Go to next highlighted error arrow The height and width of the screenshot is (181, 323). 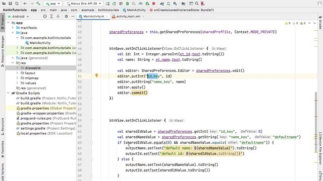[x=314, y=23]
